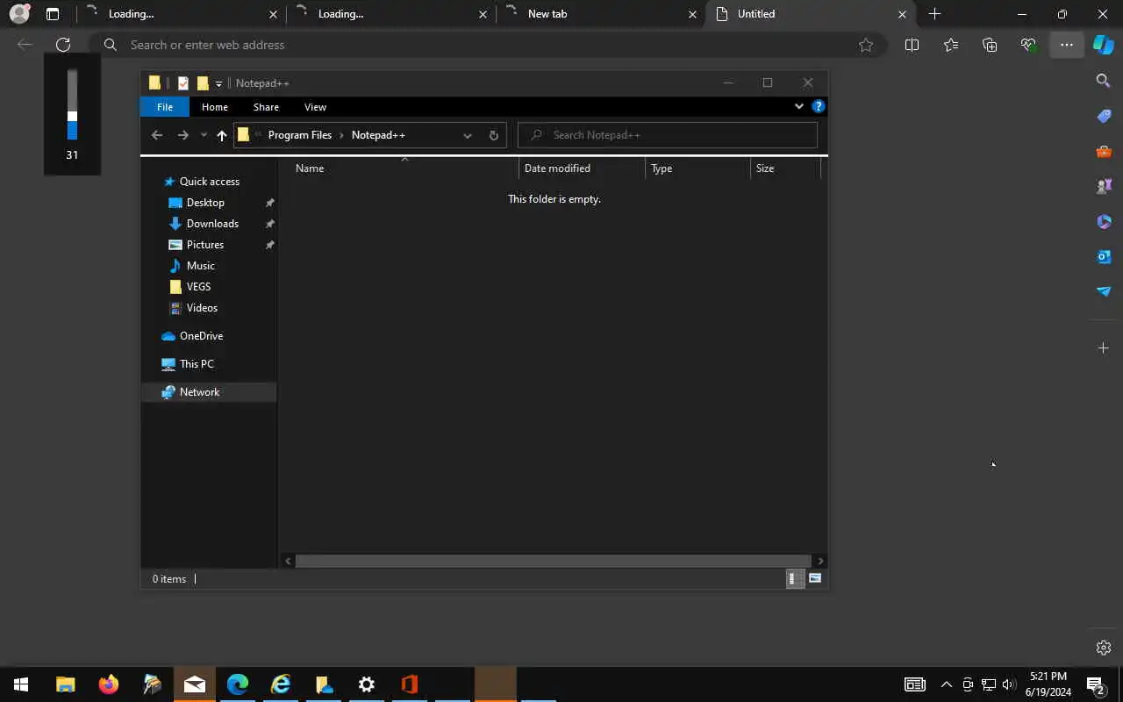Viewport: 1123px width, 702px height.
Task: Open a new browser tab
Action: pyautogui.click(x=934, y=14)
